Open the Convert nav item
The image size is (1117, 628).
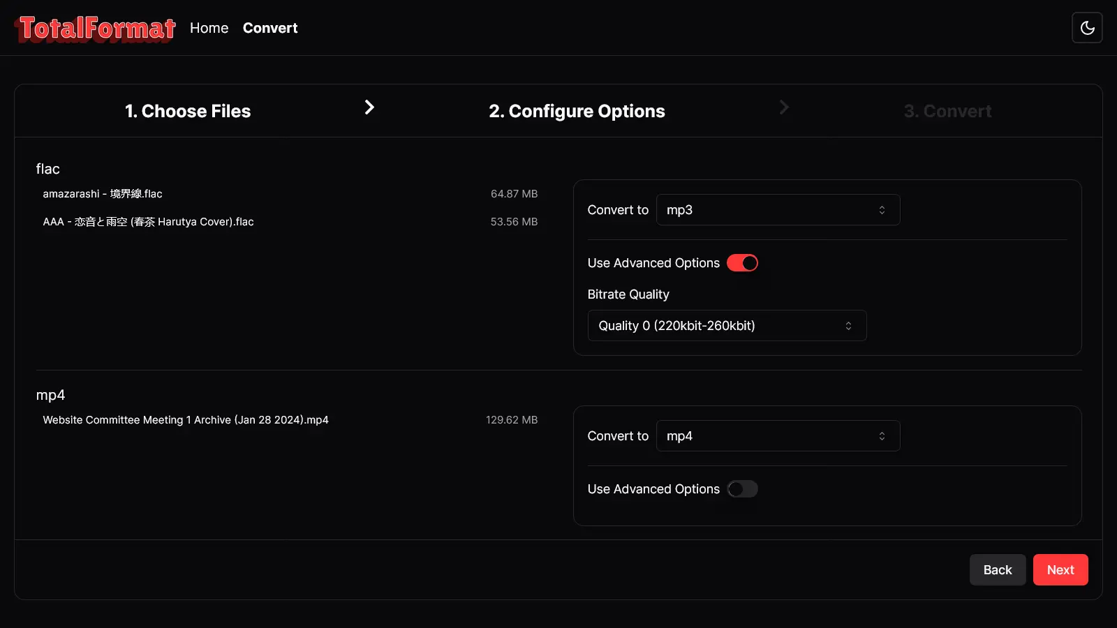point(270,28)
